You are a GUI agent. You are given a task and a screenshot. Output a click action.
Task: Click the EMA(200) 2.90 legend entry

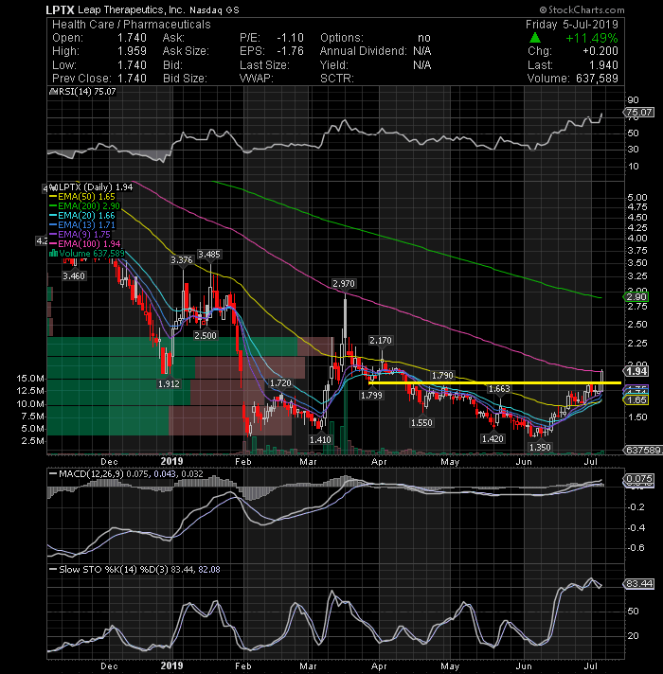(89, 206)
